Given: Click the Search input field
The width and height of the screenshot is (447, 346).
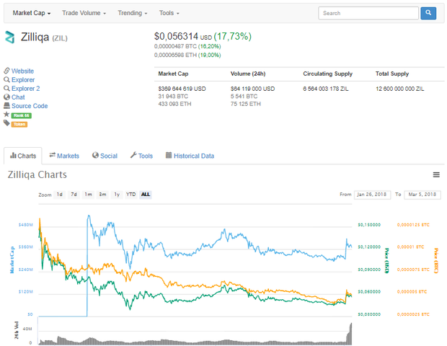Looking at the screenshot, I should tap(368, 13).
